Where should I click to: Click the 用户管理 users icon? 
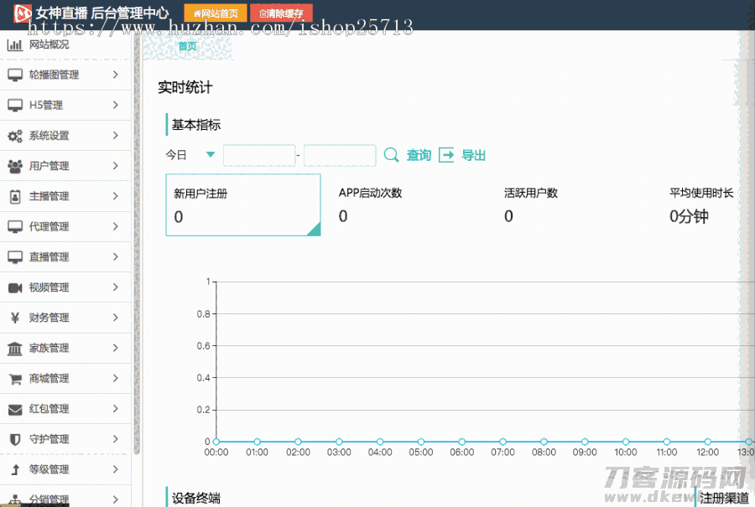click(15, 166)
